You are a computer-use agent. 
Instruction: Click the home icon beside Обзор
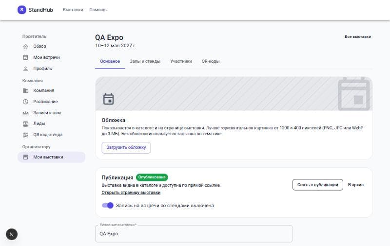(x=26, y=46)
